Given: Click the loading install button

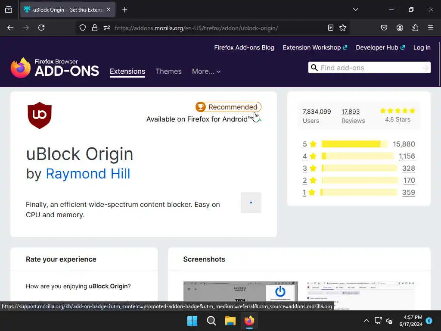Looking at the screenshot, I should point(251,203).
